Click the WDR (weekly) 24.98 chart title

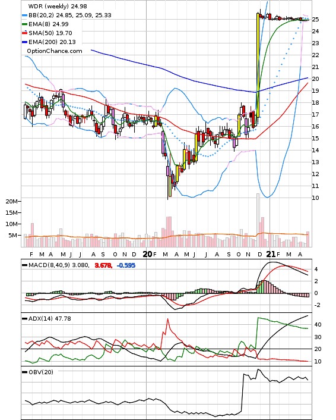[58, 6]
